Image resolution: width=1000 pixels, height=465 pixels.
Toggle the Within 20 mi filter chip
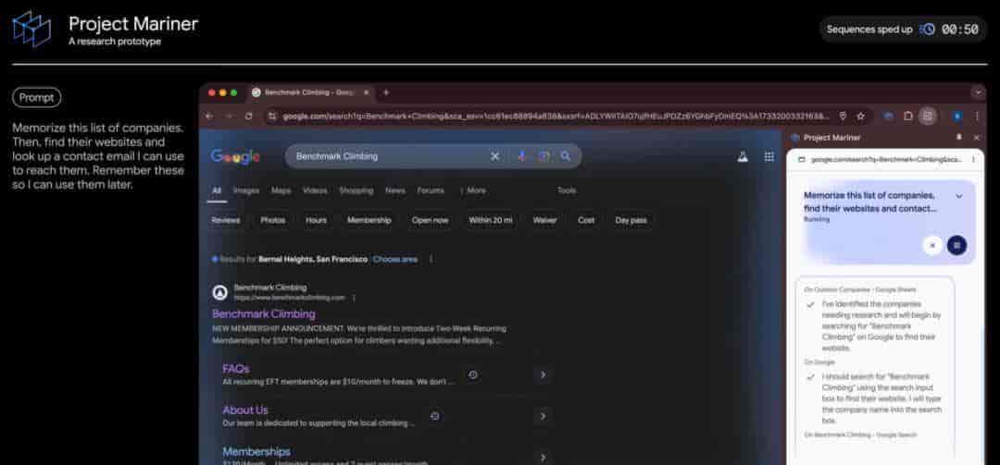click(x=491, y=220)
